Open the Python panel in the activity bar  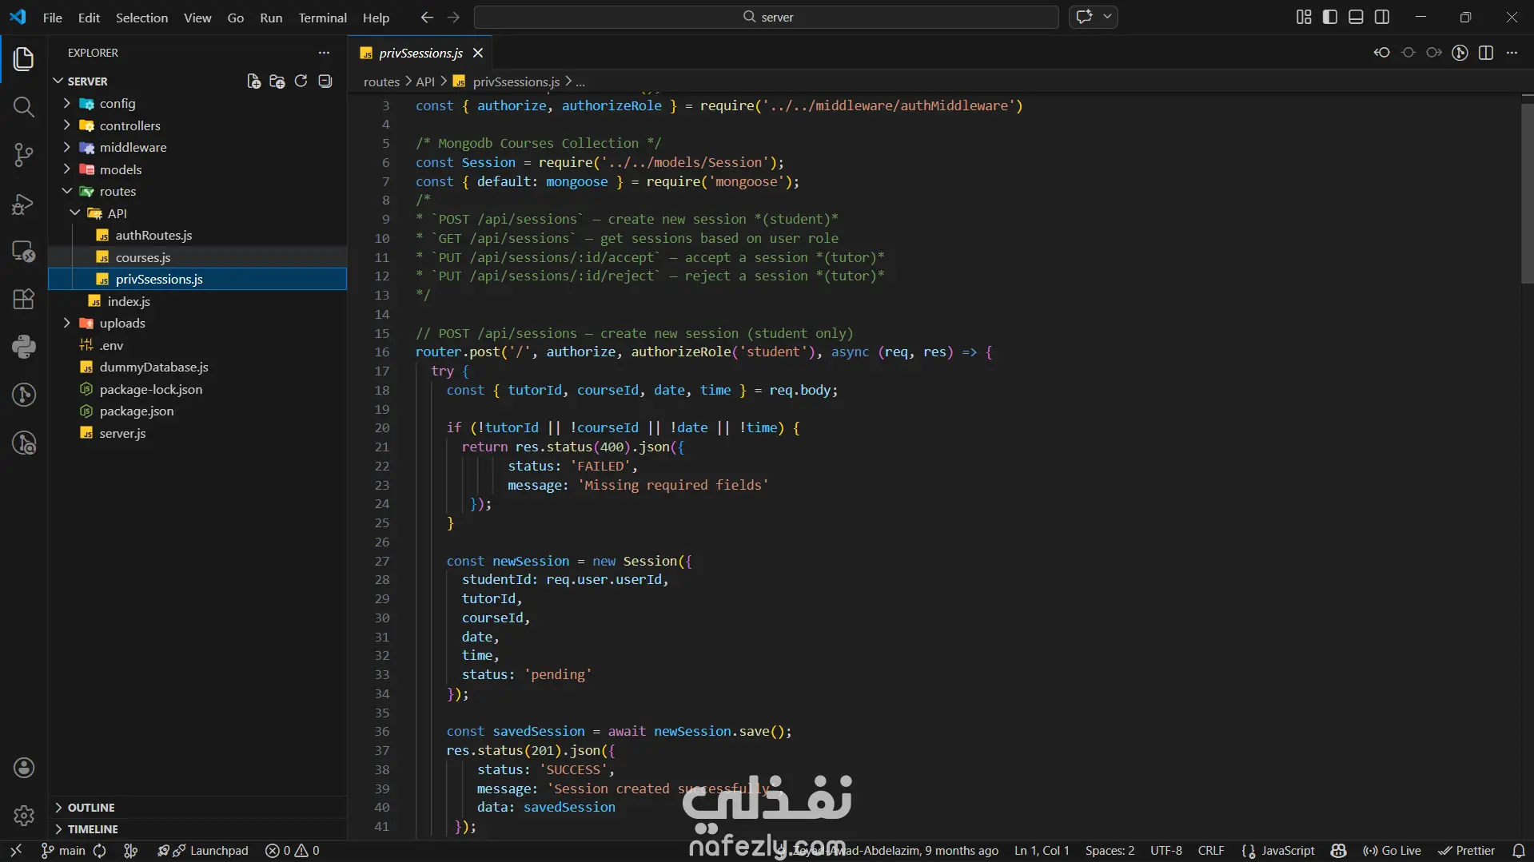point(24,346)
